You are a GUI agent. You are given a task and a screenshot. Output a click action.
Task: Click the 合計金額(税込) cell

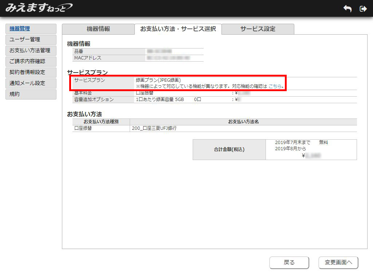229,149
